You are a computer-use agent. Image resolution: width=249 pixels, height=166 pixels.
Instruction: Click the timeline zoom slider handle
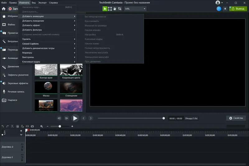pyautogui.click(x=60, y=126)
